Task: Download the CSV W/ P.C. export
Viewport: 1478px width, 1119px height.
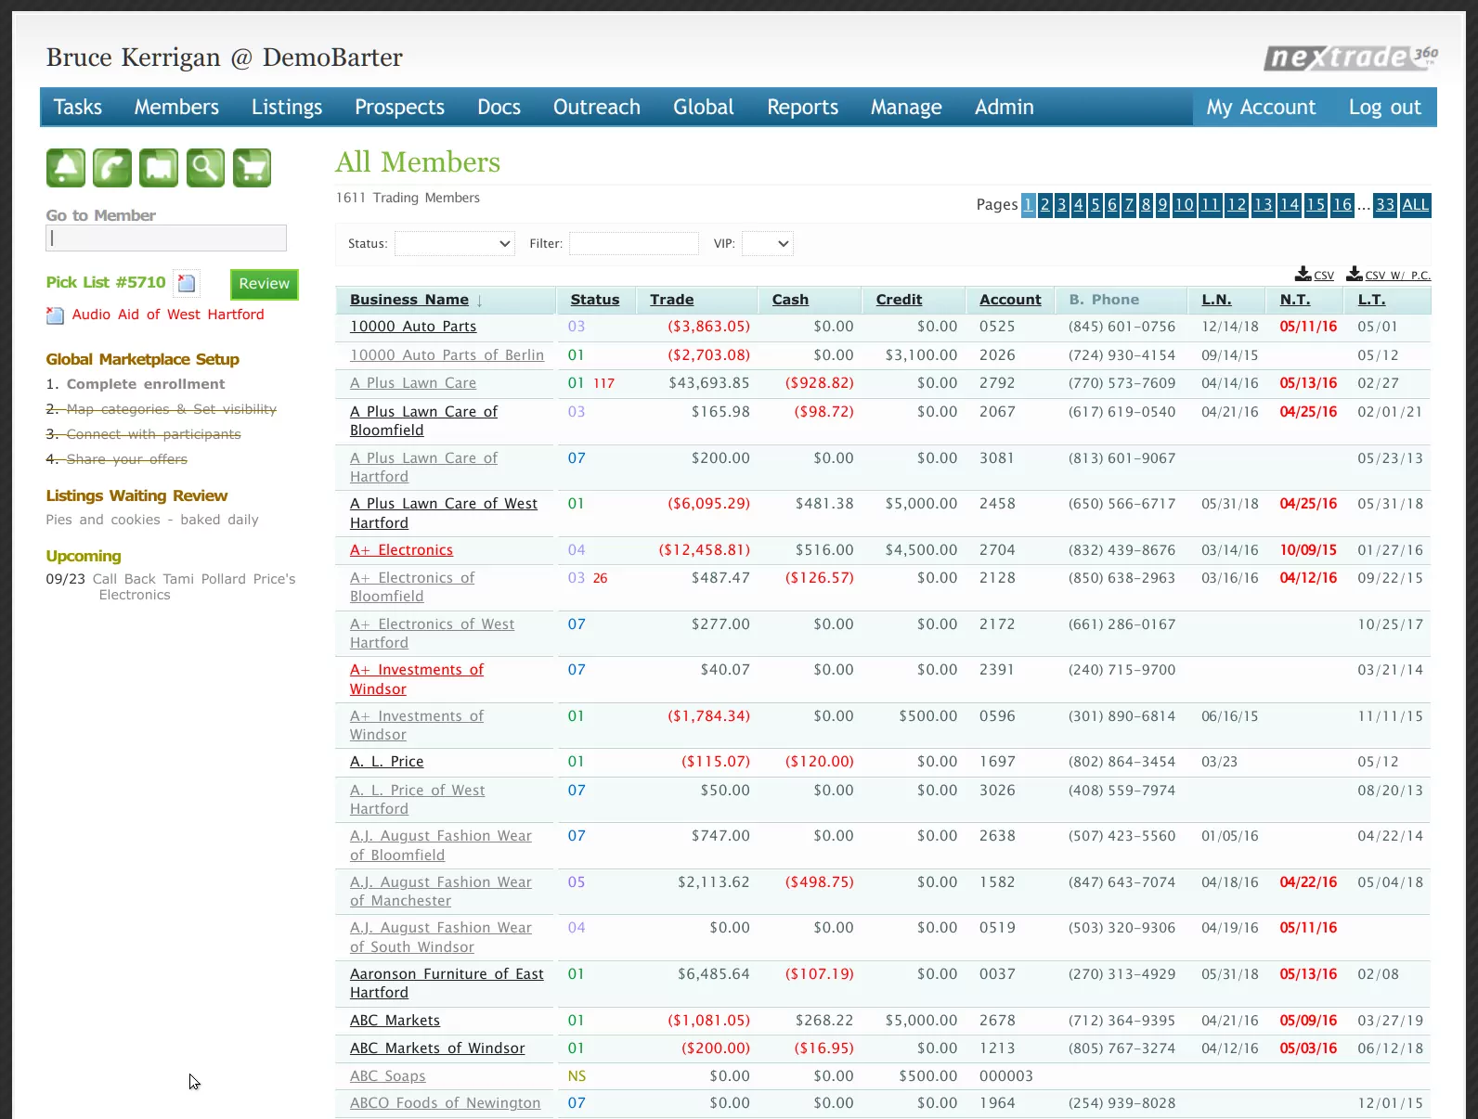Action: point(1388,275)
